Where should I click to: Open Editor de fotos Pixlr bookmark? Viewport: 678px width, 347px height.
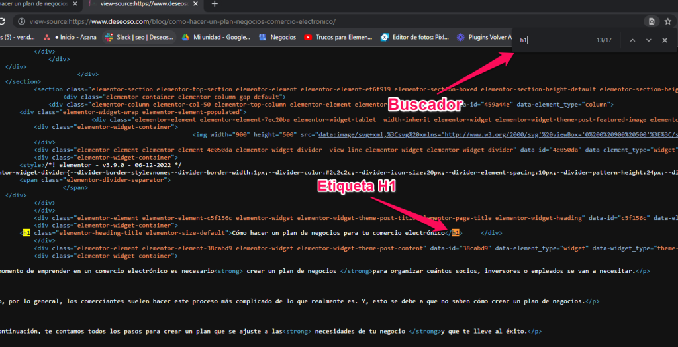point(416,37)
